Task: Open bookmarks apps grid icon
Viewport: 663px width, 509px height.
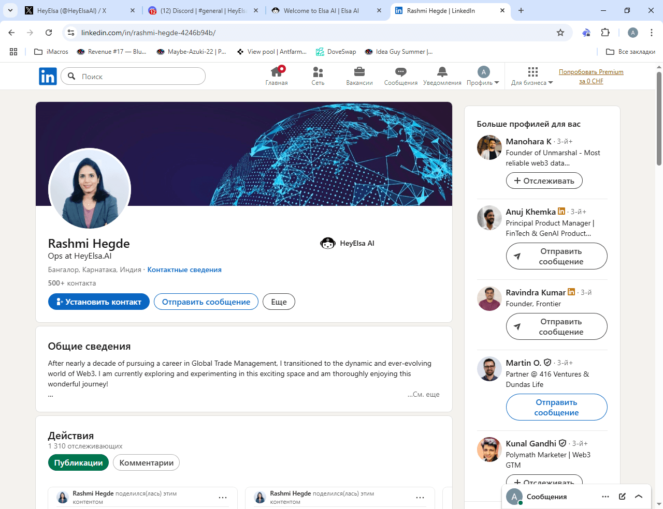Action: 13,52
